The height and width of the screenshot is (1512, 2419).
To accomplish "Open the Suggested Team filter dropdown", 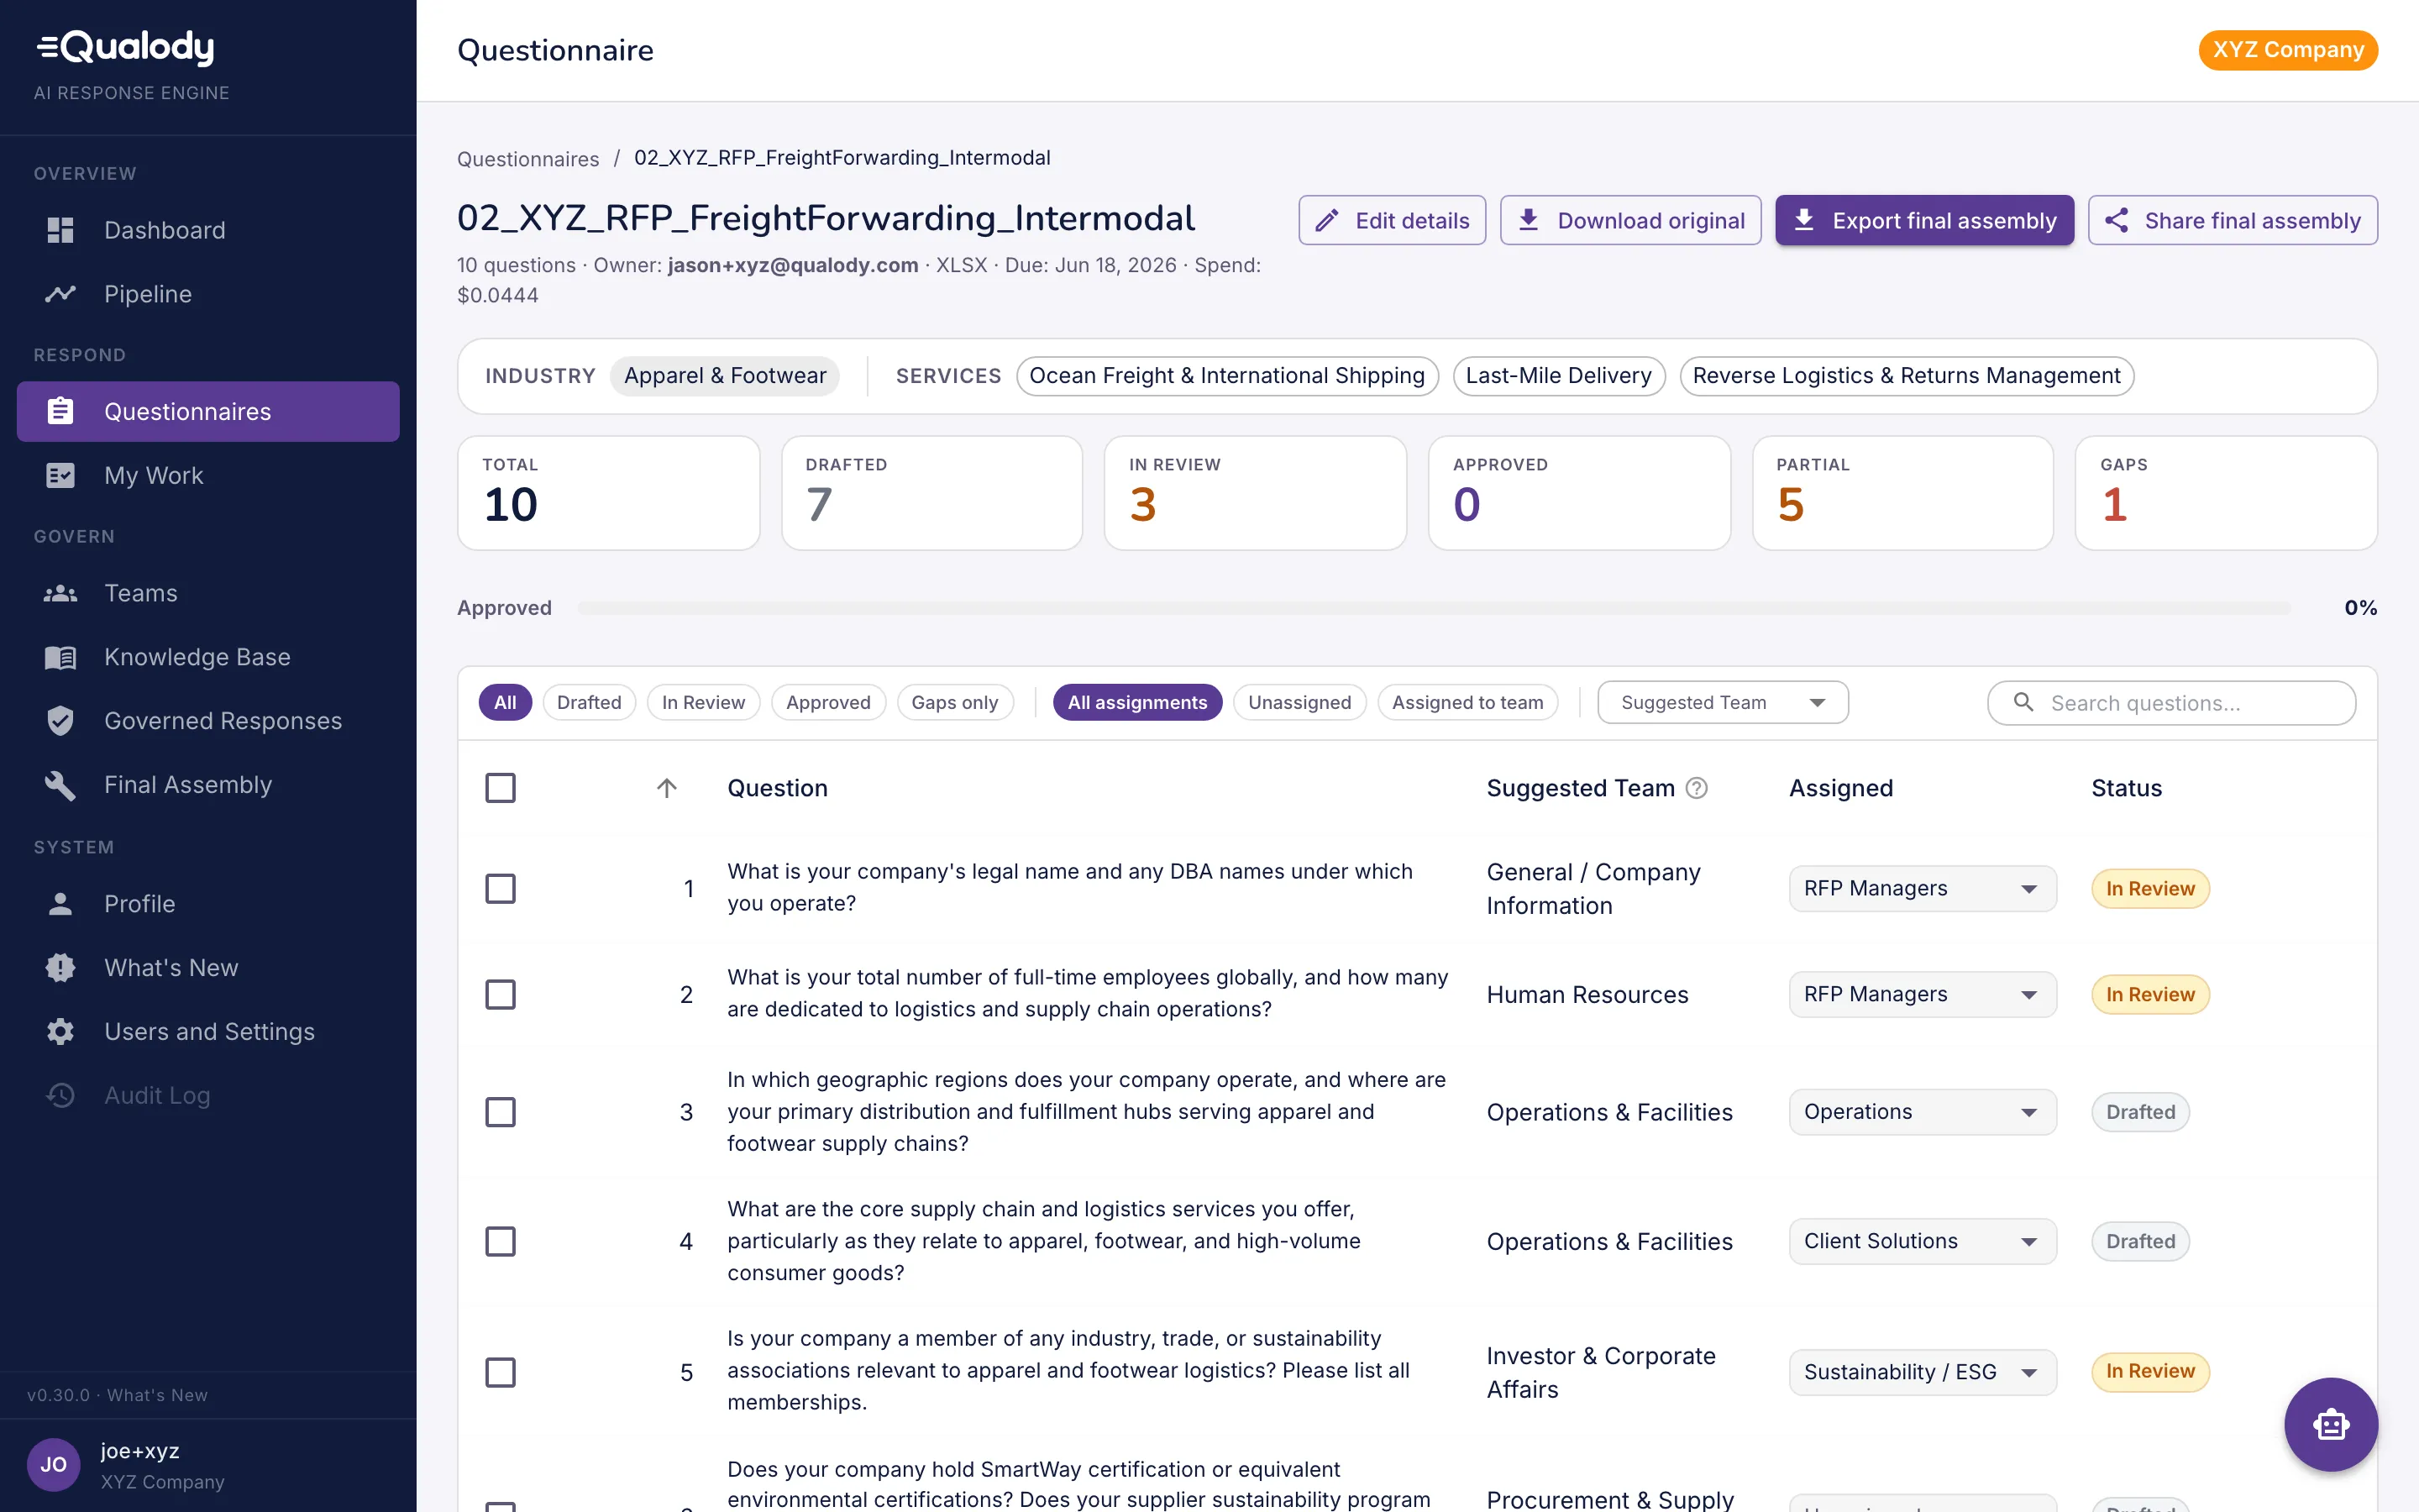I will [1723, 703].
